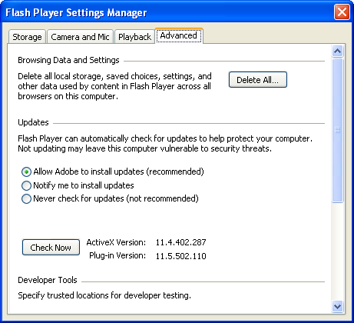
Task: Click the ActiveX Version: label
Action: pos(116,242)
